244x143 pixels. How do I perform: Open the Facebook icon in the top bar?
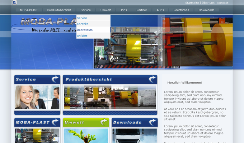[x=14, y=3]
